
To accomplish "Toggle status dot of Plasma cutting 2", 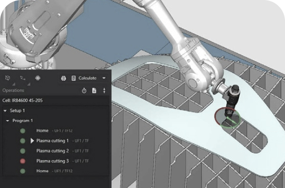I will [22, 151].
